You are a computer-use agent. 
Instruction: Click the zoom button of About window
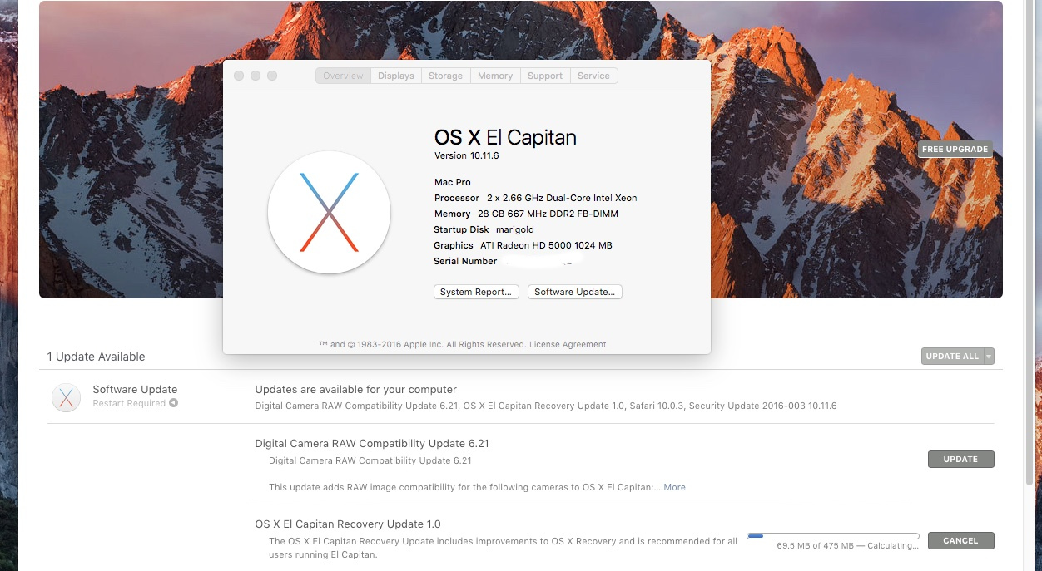[272, 76]
